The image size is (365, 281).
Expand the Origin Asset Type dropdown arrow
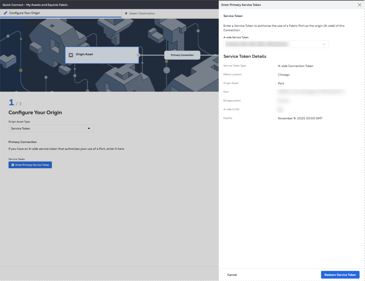tap(89, 129)
